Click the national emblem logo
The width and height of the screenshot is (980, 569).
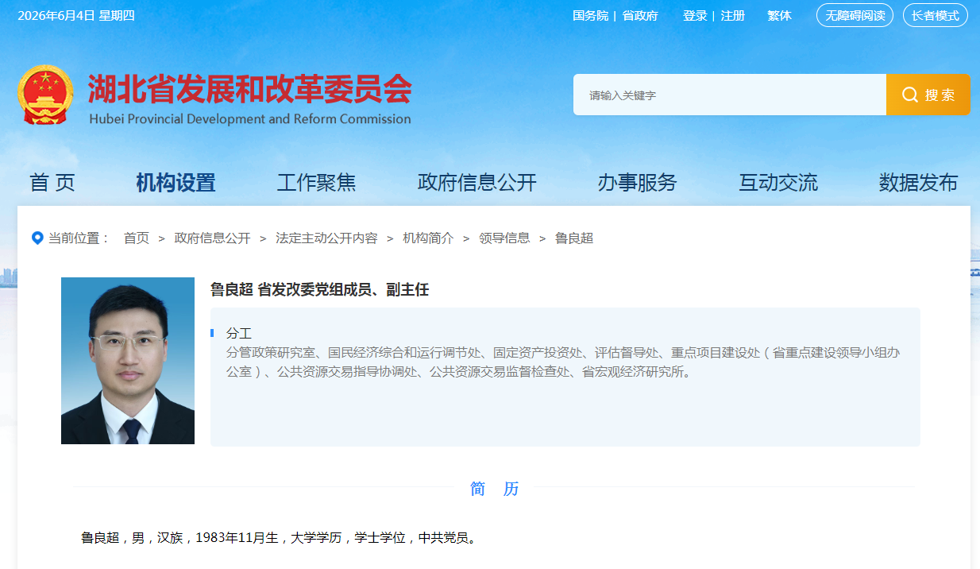(x=44, y=94)
